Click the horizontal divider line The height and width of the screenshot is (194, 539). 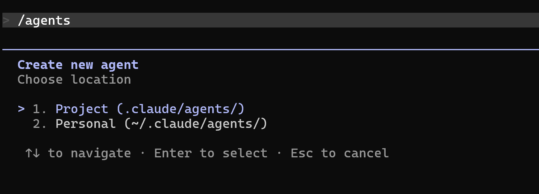point(271,50)
